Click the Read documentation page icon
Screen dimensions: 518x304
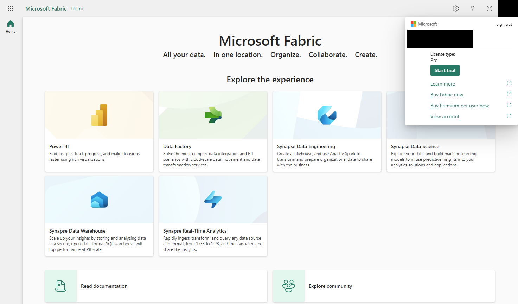[x=60, y=286]
